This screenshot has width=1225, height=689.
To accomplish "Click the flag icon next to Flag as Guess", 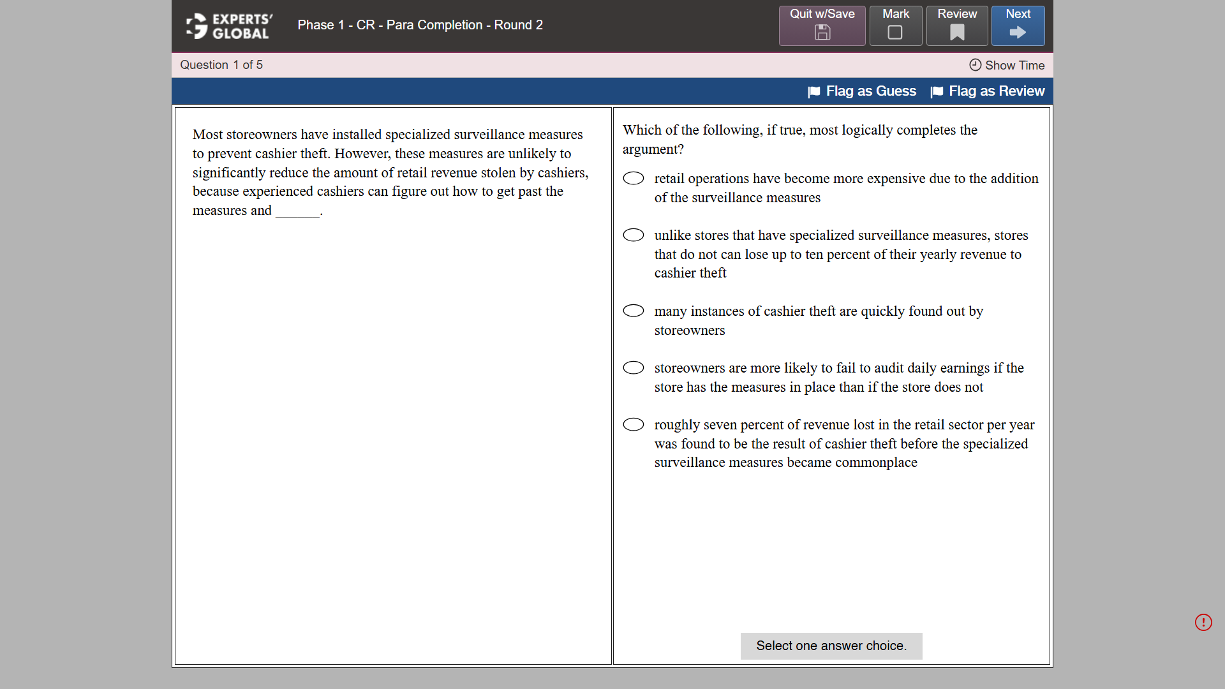I will click(x=814, y=91).
